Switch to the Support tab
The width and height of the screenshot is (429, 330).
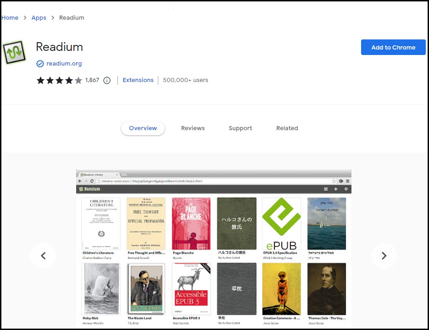click(240, 128)
